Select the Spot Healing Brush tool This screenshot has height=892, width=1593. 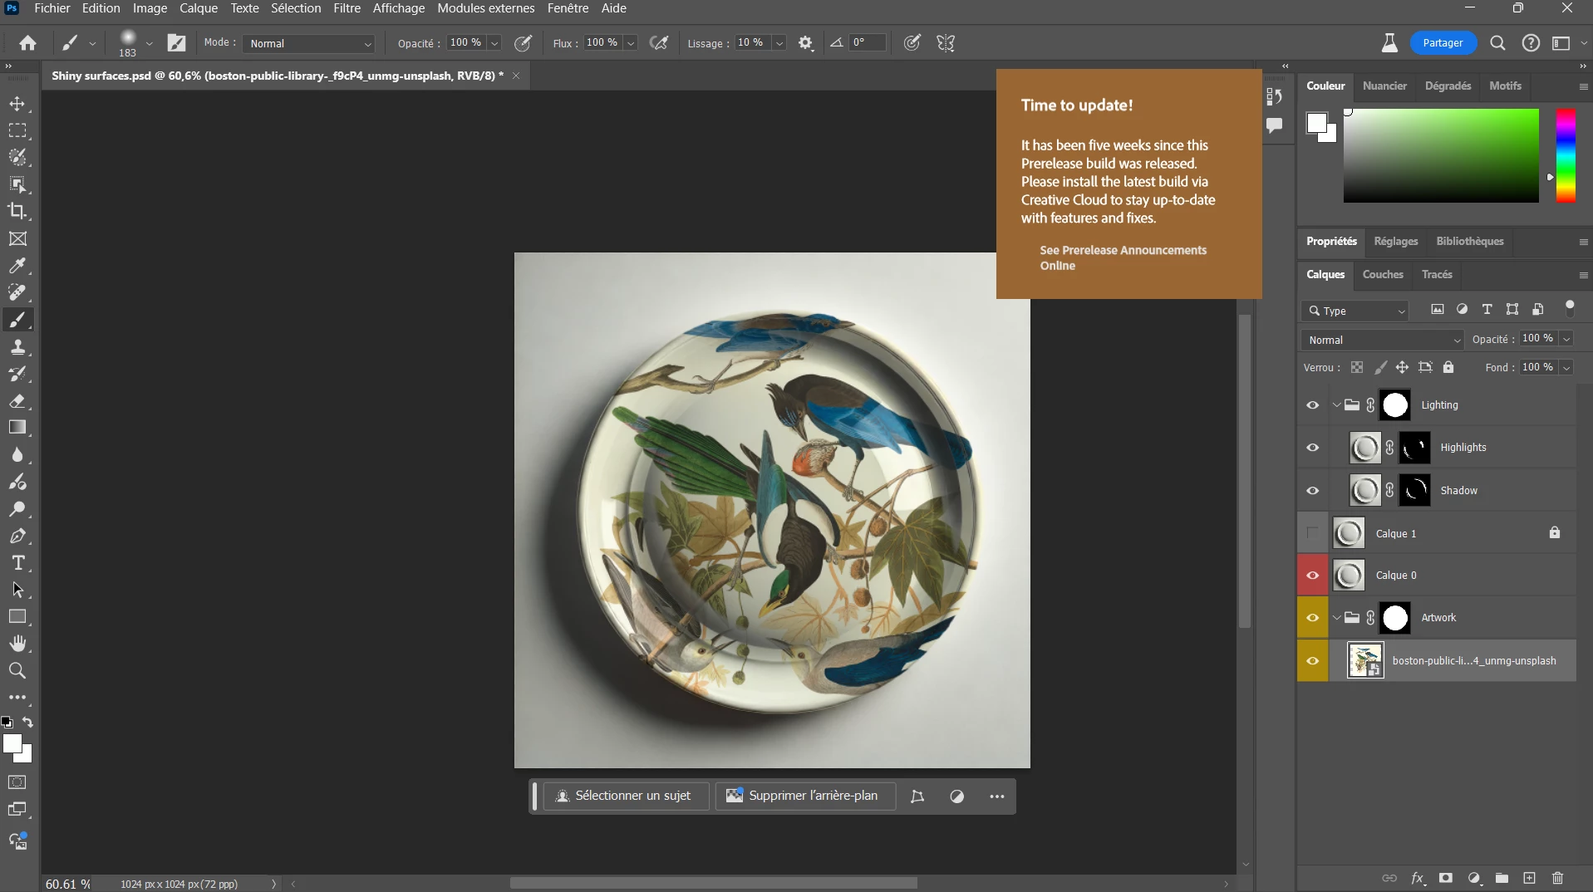(17, 292)
